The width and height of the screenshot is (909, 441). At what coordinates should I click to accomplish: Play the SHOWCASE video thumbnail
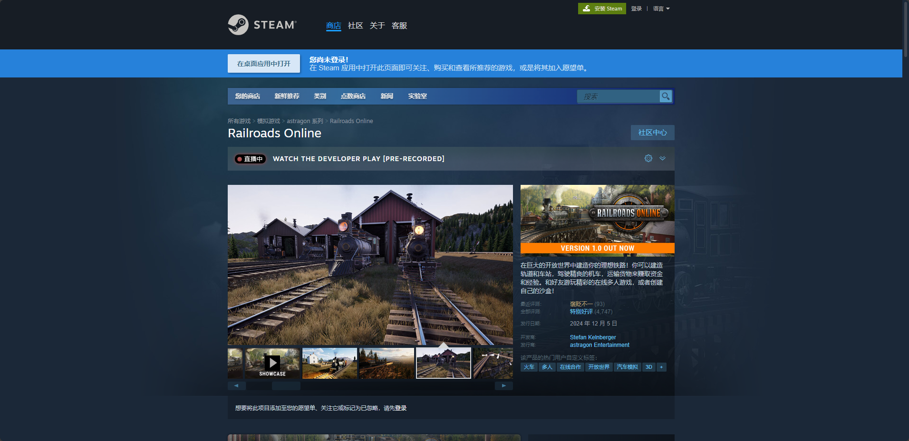pos(272,363)
